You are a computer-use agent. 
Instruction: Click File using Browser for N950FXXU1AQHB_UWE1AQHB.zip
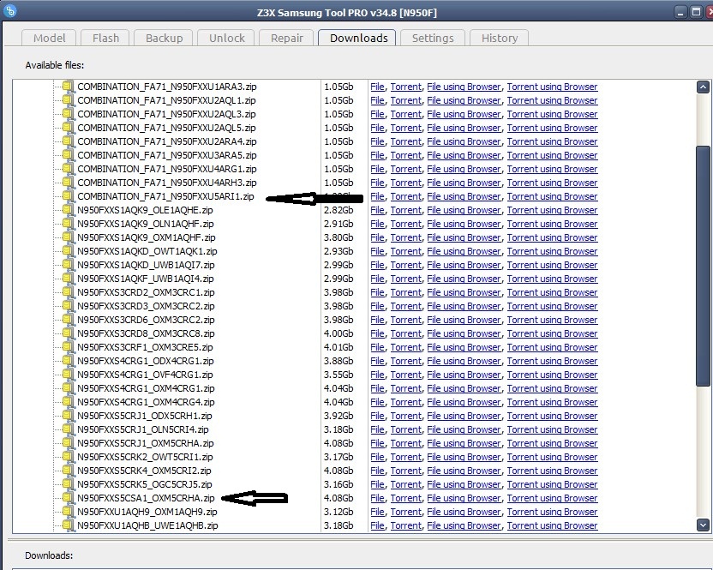pyautogui.click(x=464, y=525)
